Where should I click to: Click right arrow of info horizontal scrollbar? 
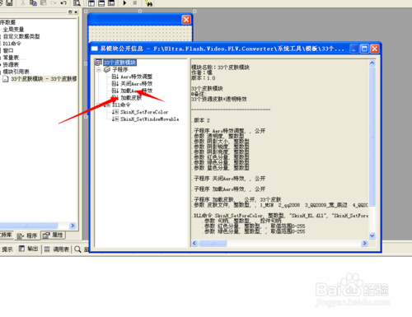[x=364, y=243]
